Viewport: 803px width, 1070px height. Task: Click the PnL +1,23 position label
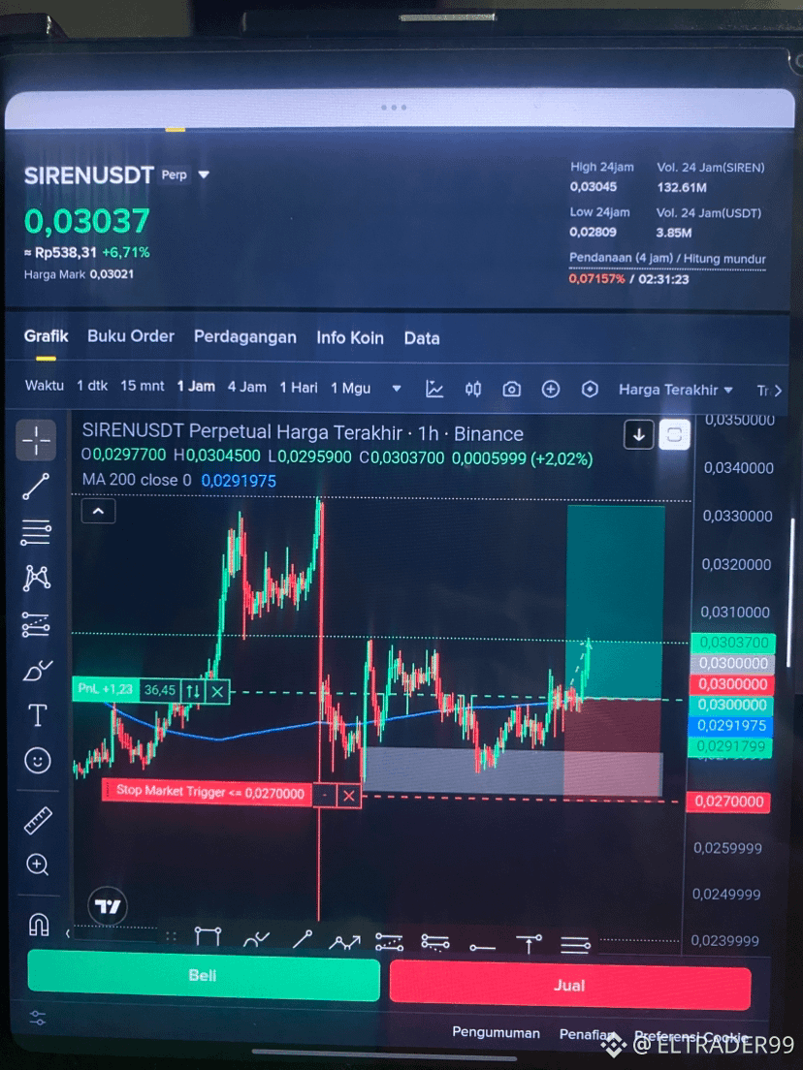105,689
